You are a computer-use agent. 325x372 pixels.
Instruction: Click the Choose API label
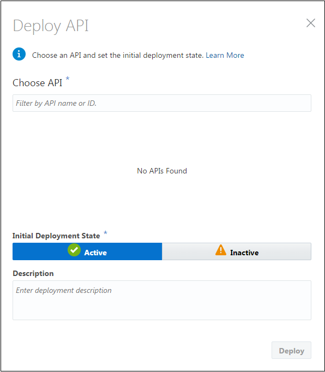click(x=37, y=83)
